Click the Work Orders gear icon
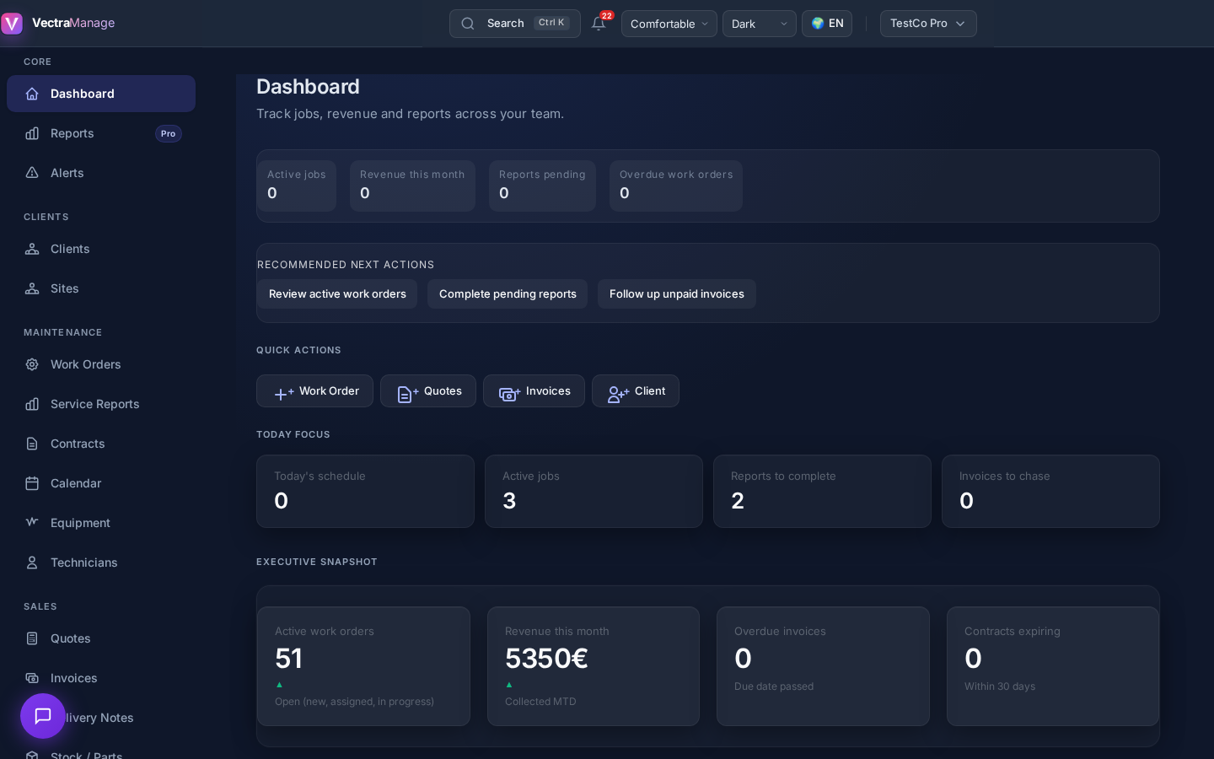 click(32, 364)
